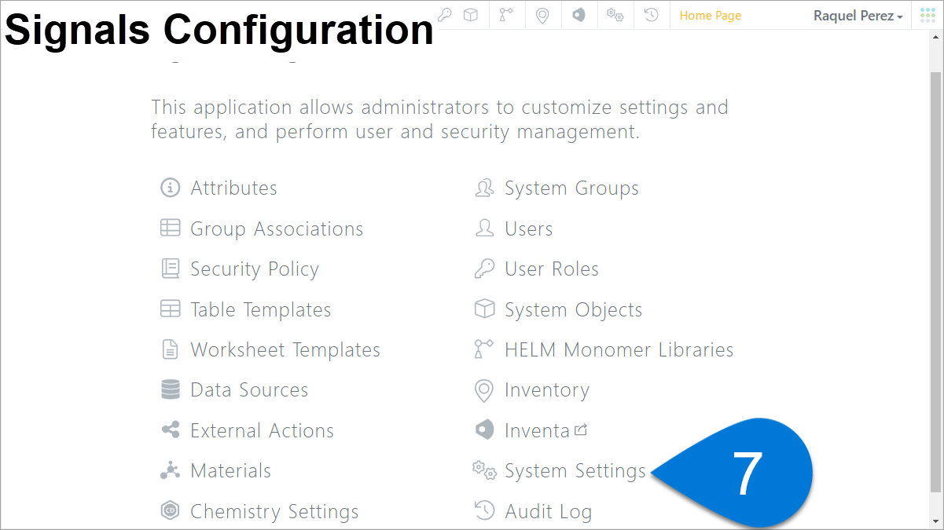Open User Roles from the list

pyautogui.click(x=552, y=269)
